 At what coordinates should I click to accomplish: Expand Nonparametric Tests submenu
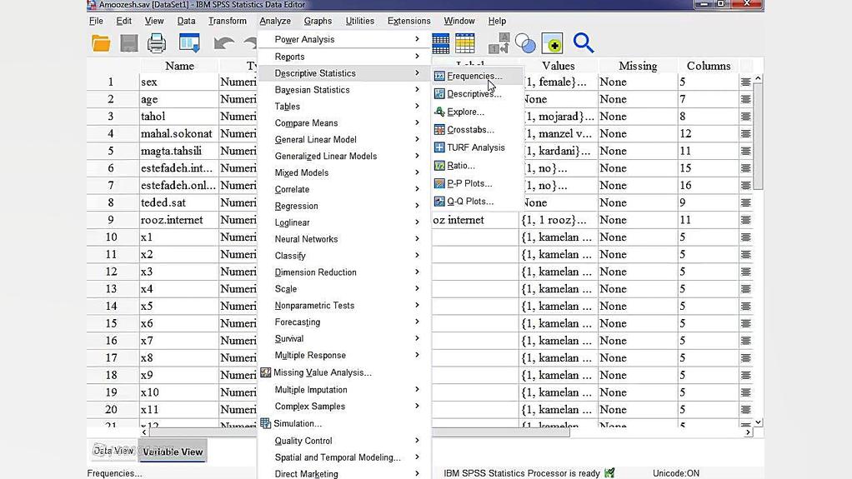click(417, 305)
